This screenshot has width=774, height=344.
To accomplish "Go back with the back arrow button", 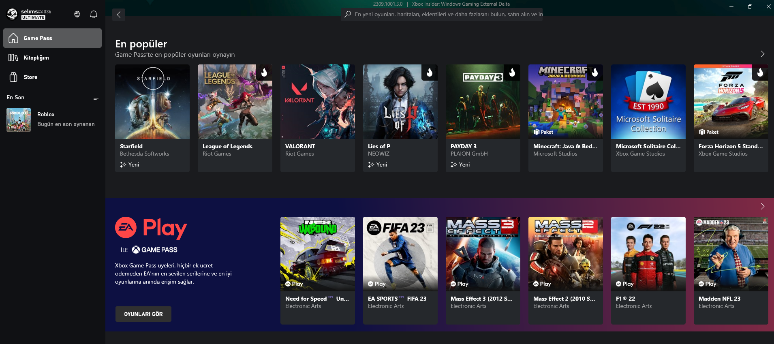I will coord(119,15).
